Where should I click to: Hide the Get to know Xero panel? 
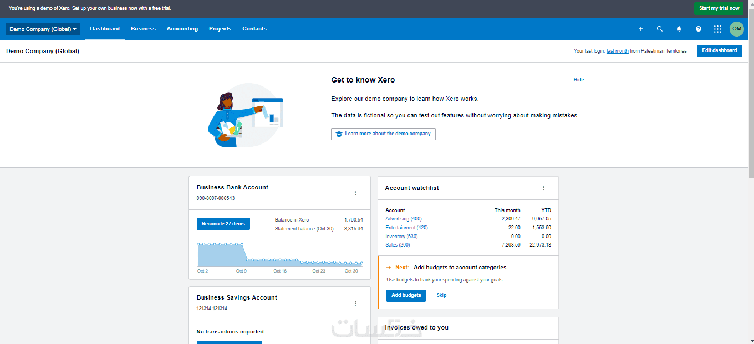[x=579, y=80]
